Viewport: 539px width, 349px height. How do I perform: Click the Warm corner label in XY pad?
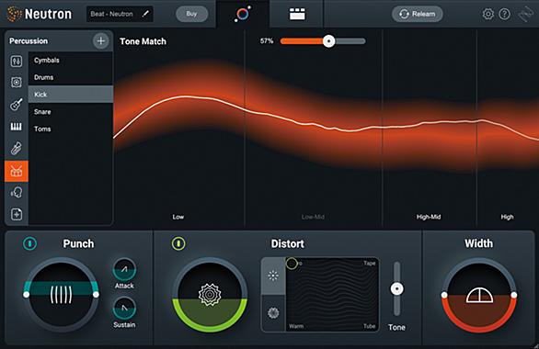coord(296,326)
